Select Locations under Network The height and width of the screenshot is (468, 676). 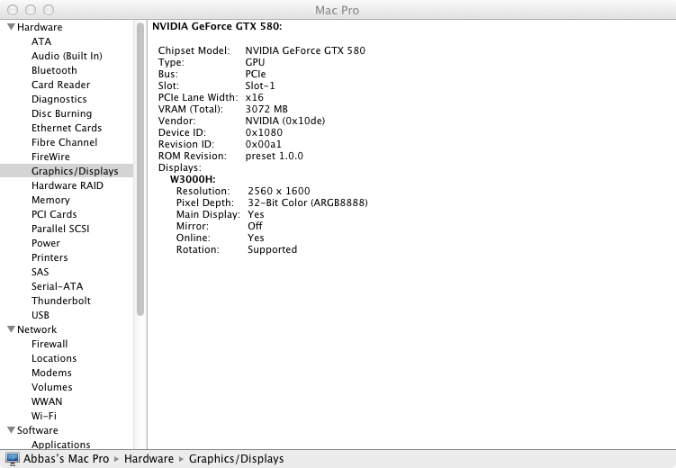pyautogui.click(x=54, y=358)
